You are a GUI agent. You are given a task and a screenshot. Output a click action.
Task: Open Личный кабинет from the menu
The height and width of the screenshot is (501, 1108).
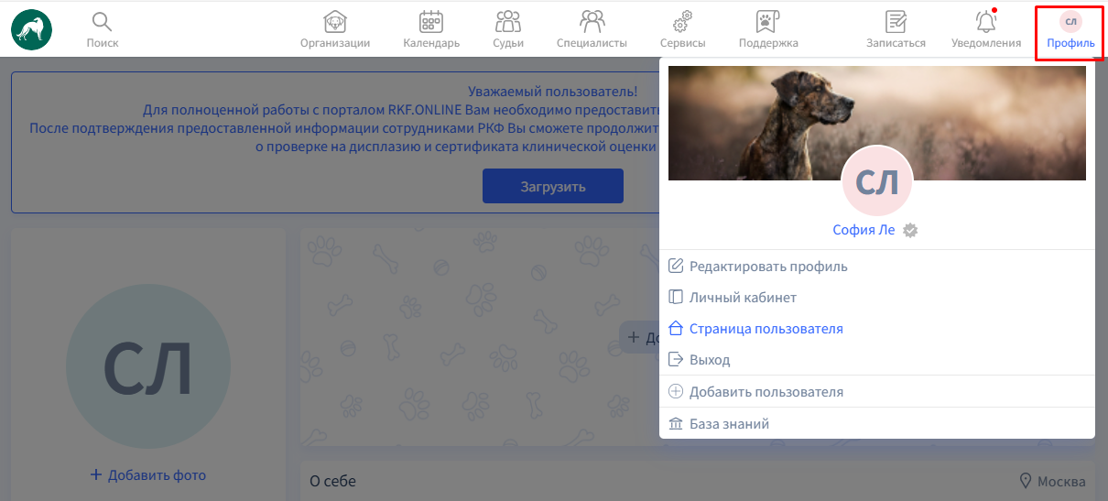click(742, 298)
